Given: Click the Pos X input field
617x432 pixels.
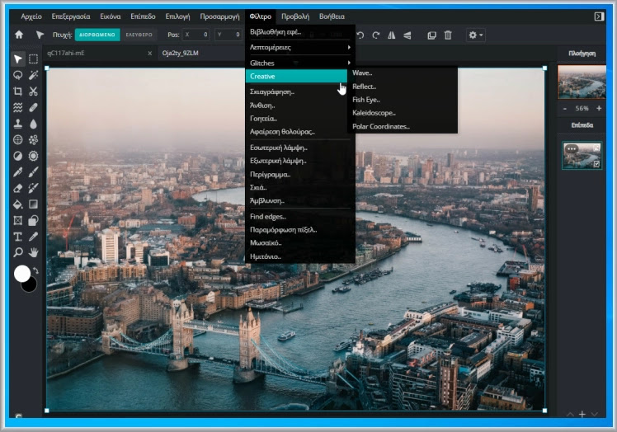Looking at the screenshot, I should (196, 35).
